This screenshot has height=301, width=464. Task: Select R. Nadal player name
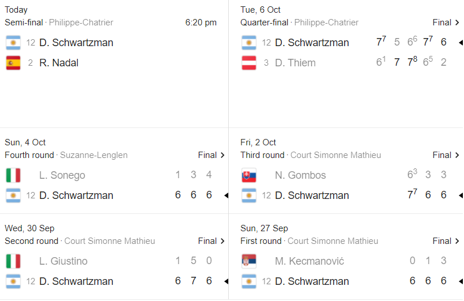click(59, 63)
